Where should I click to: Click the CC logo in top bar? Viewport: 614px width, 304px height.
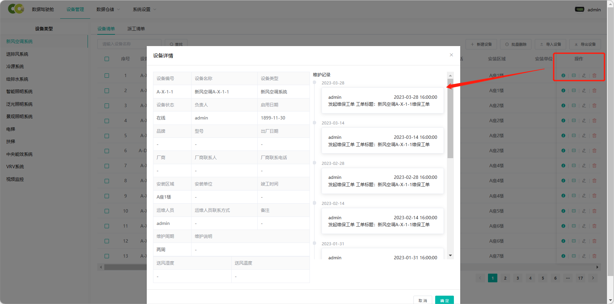click(x=16, y=9)
